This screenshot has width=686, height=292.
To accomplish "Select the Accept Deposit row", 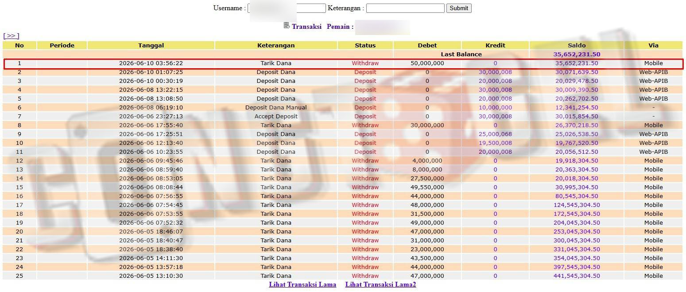I will point(342,116).
